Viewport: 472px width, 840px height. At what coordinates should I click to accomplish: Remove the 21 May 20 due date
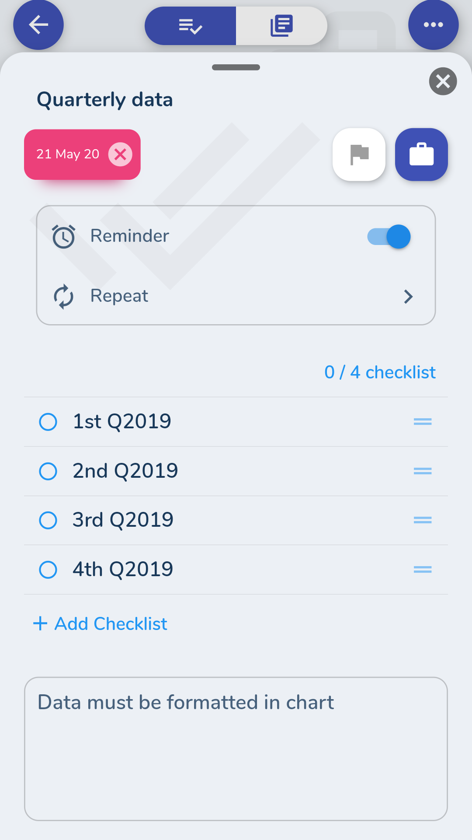tap(120, 154)
